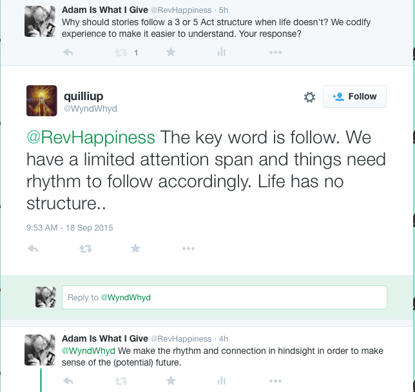Retweet quilliup's main tweet
The width and height of the screenshot is (415, 392).
click(x=85, y=249)
